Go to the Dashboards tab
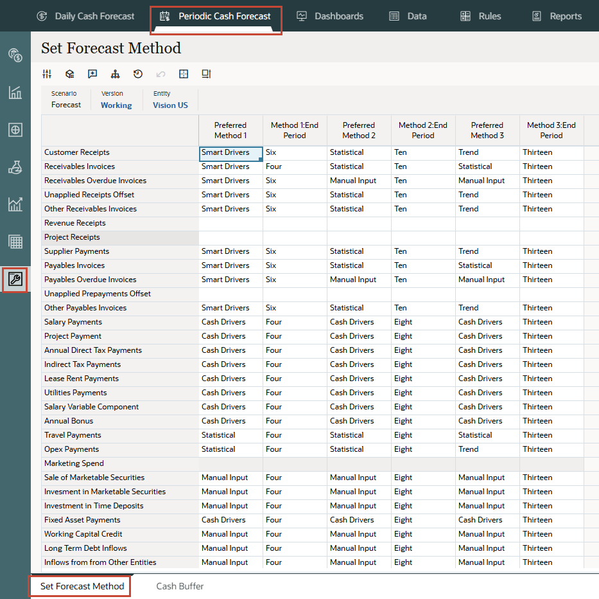This screenshot has height=599, width=599. [330, 16]
